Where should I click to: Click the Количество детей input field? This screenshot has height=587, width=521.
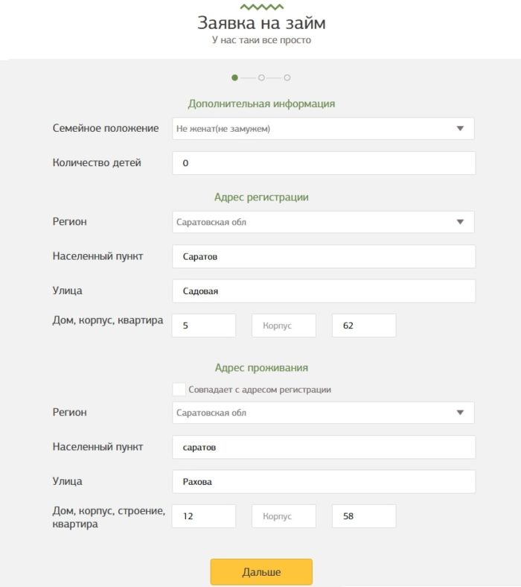click(323, 163)
